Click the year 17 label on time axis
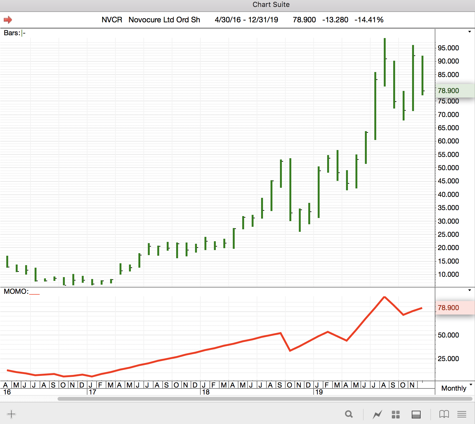This screenshot has width=475, height=424. (x=92, y=392)
